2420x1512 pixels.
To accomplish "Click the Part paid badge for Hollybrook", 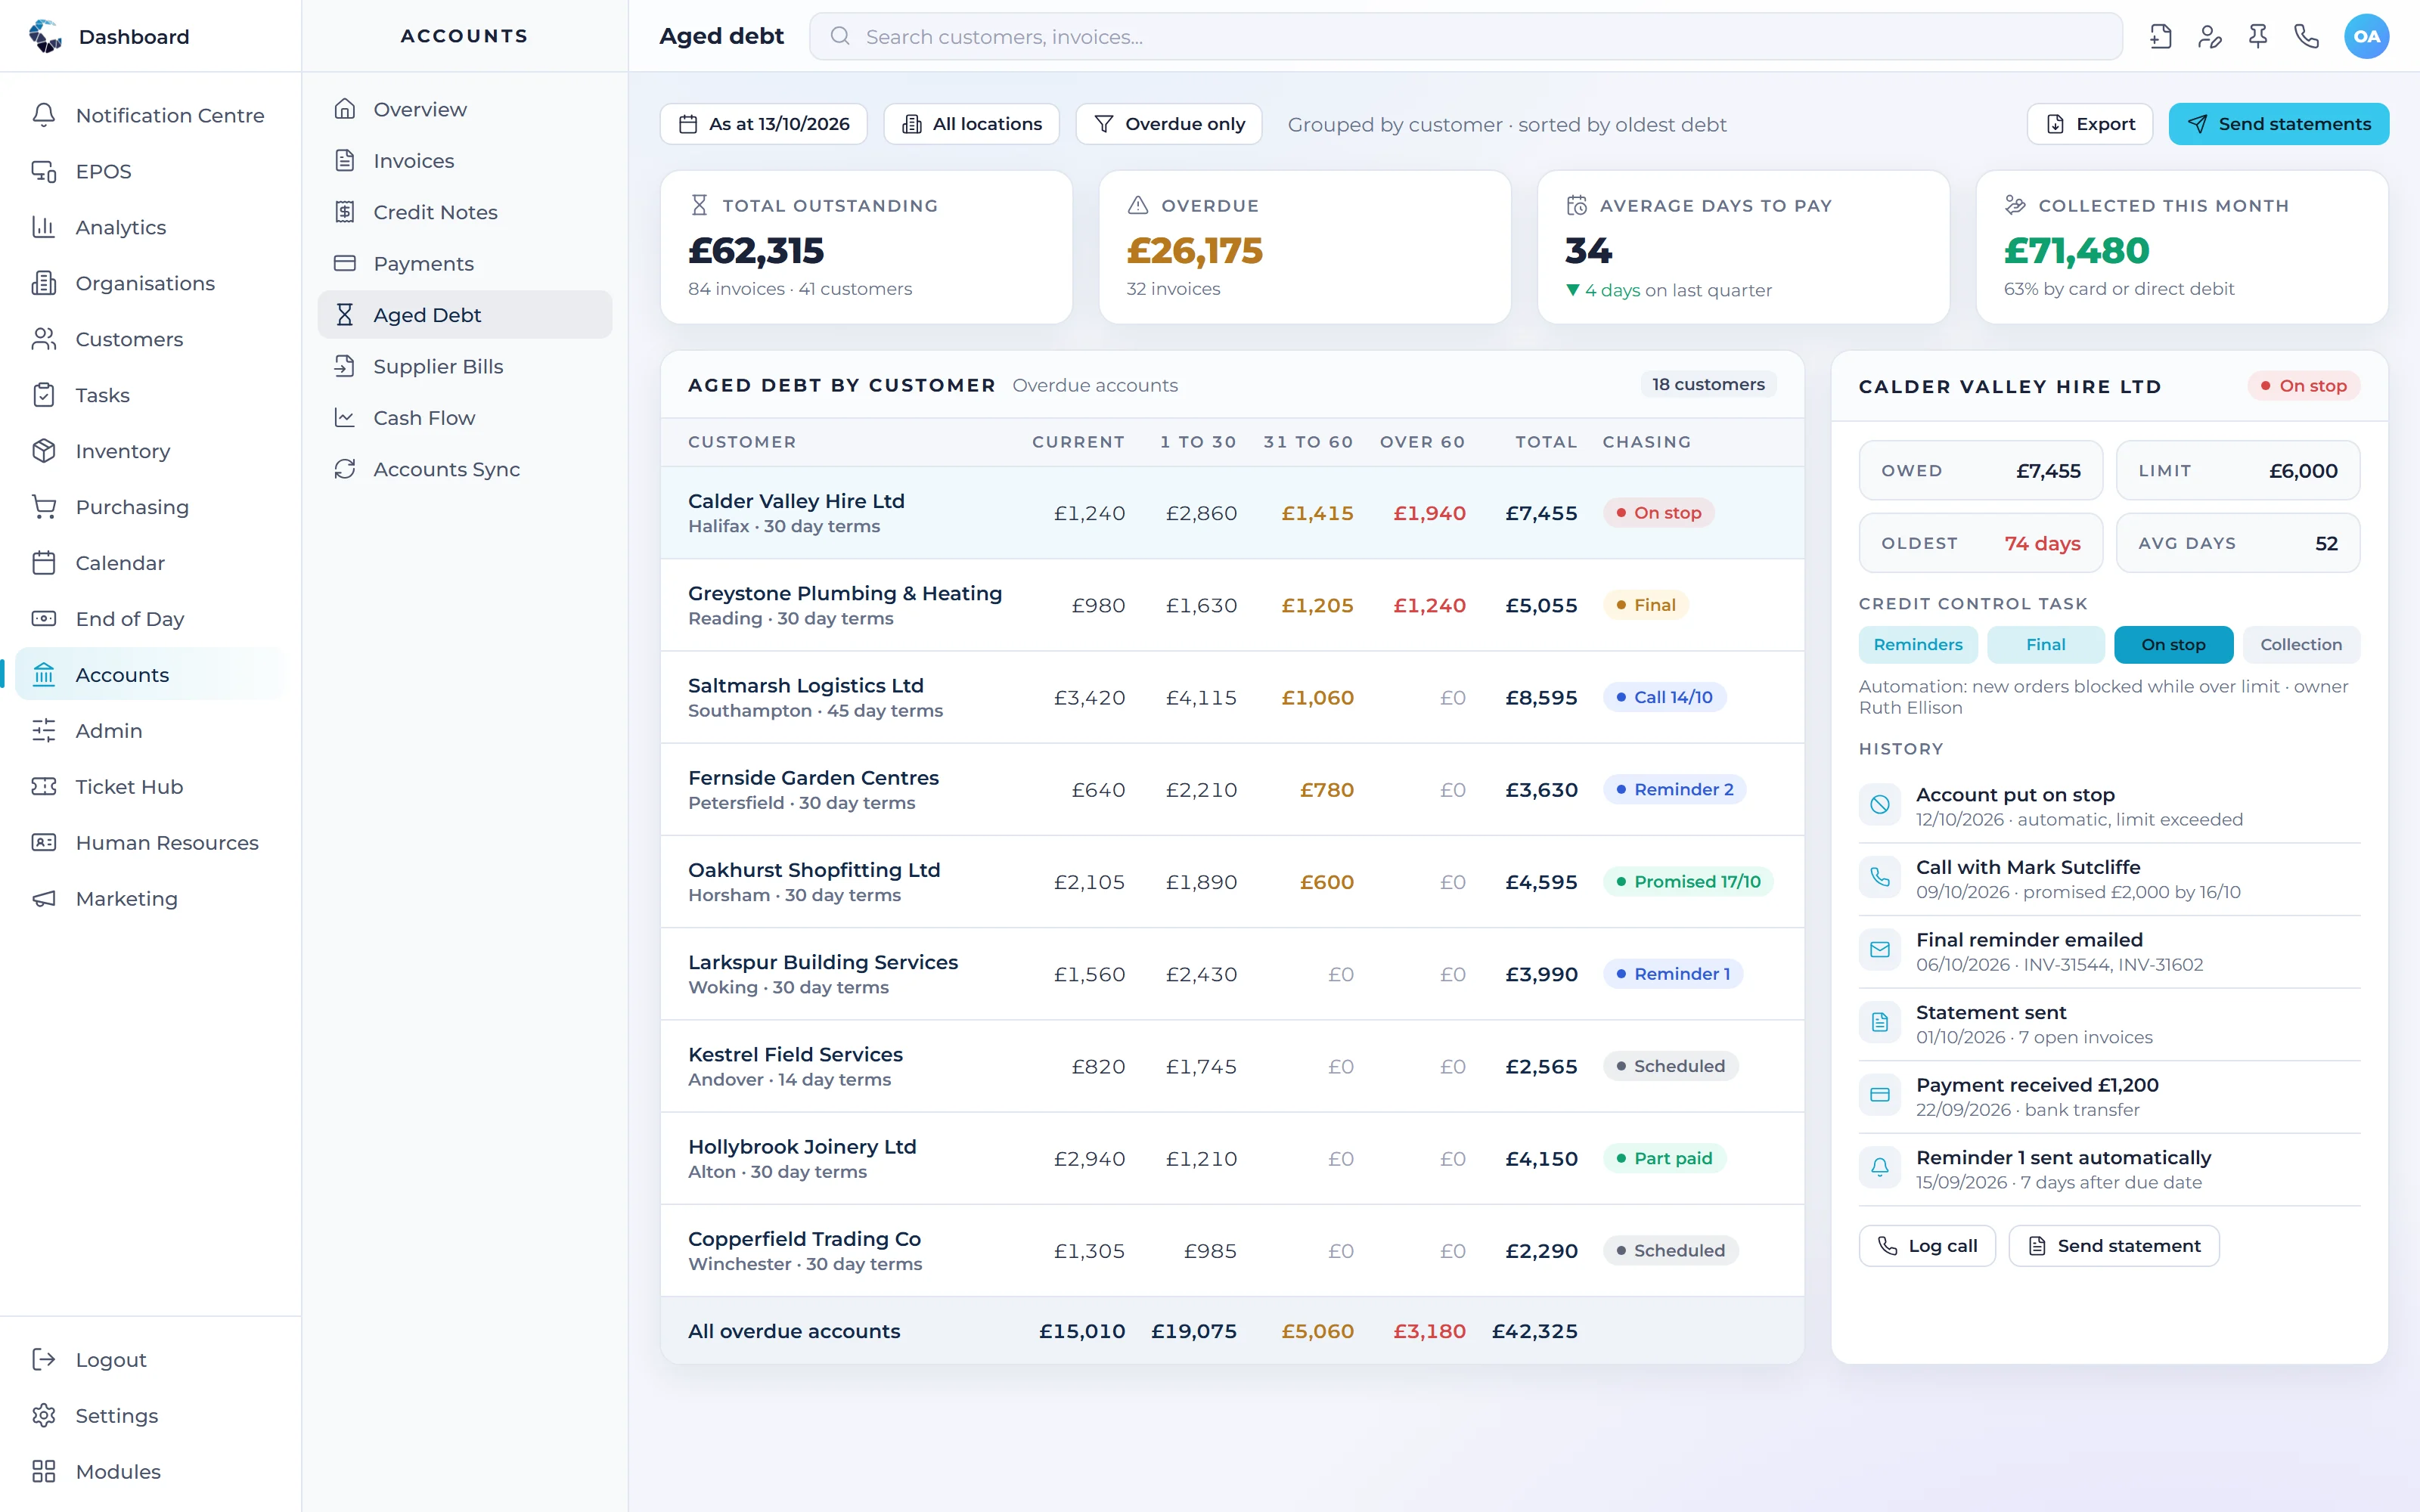I will click(1664, 1159).
